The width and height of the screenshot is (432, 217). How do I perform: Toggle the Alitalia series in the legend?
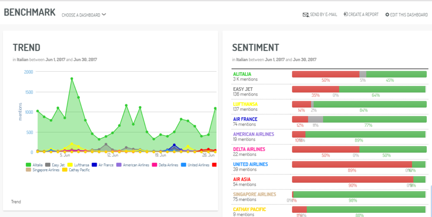pyautogui.click(x=34, y=165)
